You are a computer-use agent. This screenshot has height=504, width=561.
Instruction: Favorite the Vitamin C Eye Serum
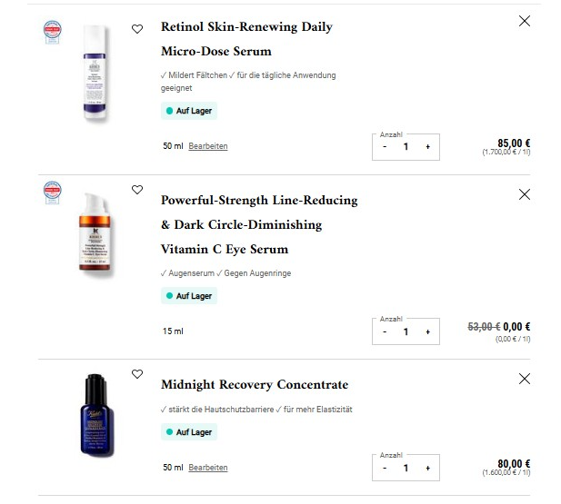(137, 190)
